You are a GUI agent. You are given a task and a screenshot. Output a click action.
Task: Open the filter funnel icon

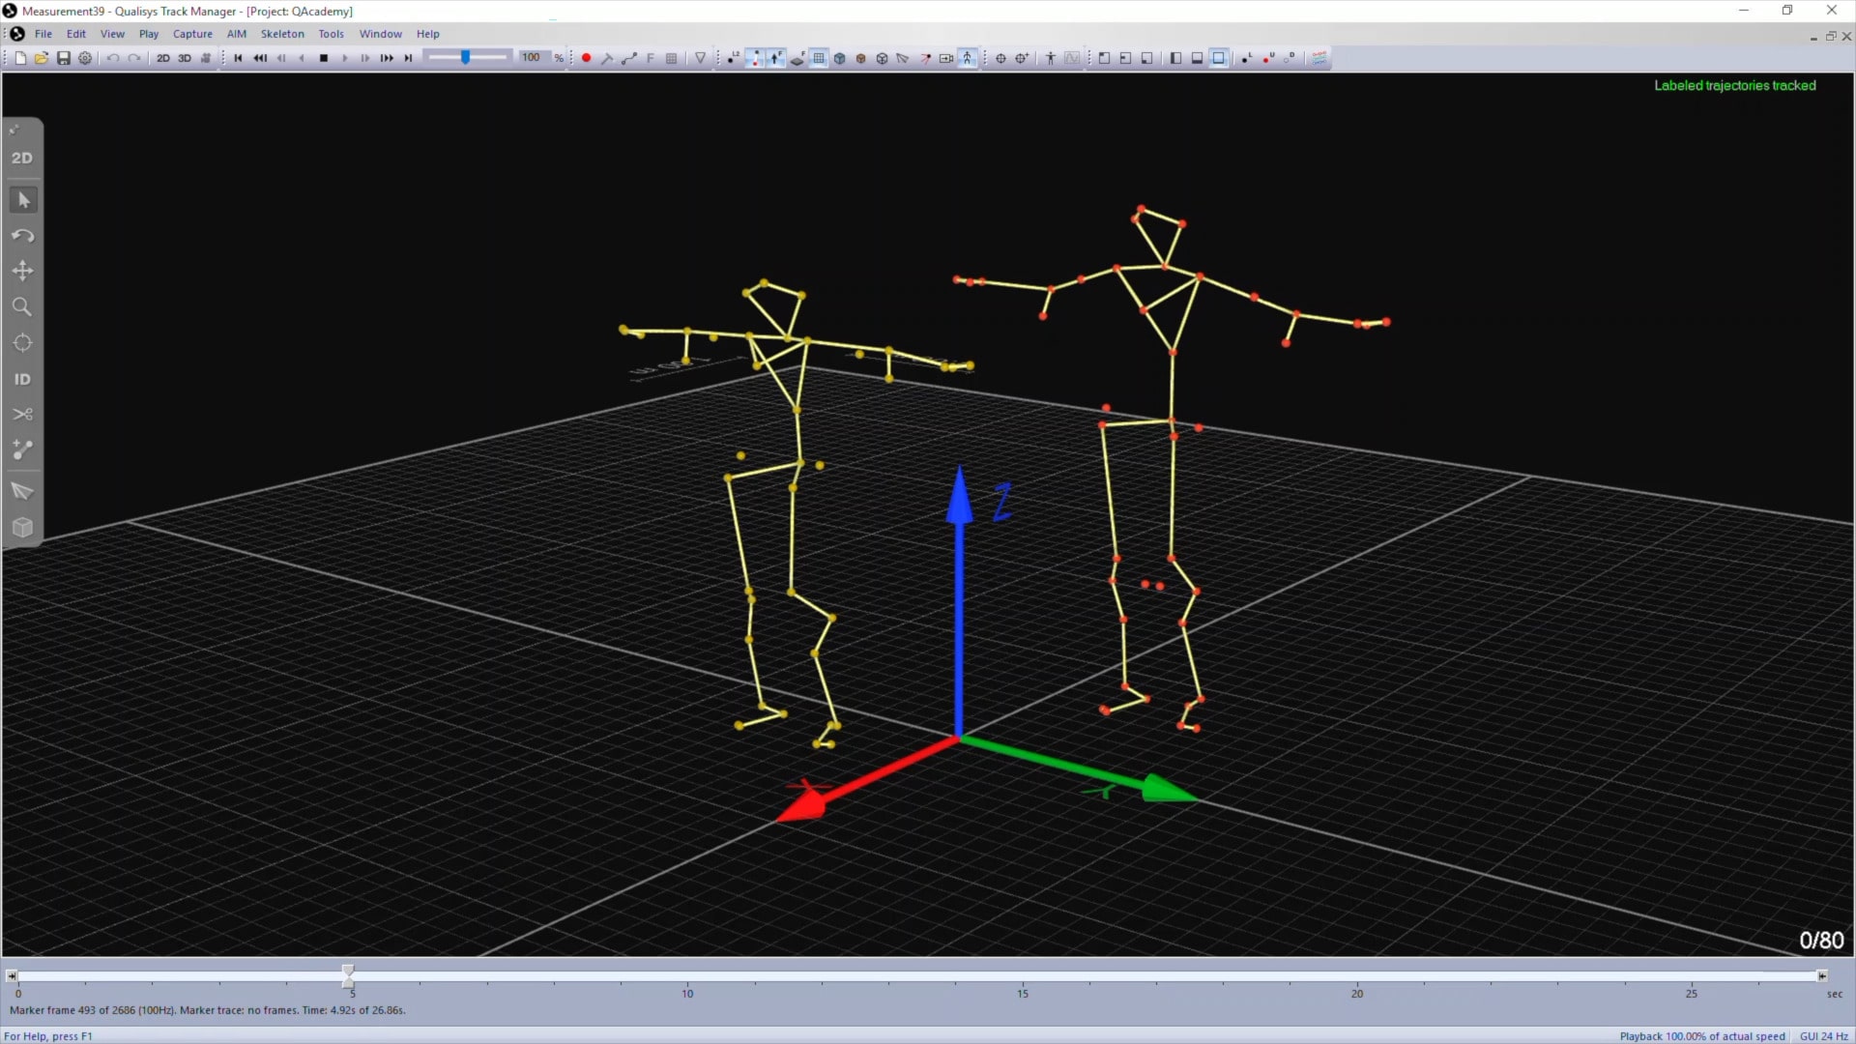(x=701, y=58)
